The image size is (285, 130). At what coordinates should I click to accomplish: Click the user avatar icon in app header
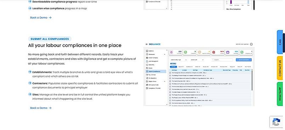pos(251,44)
